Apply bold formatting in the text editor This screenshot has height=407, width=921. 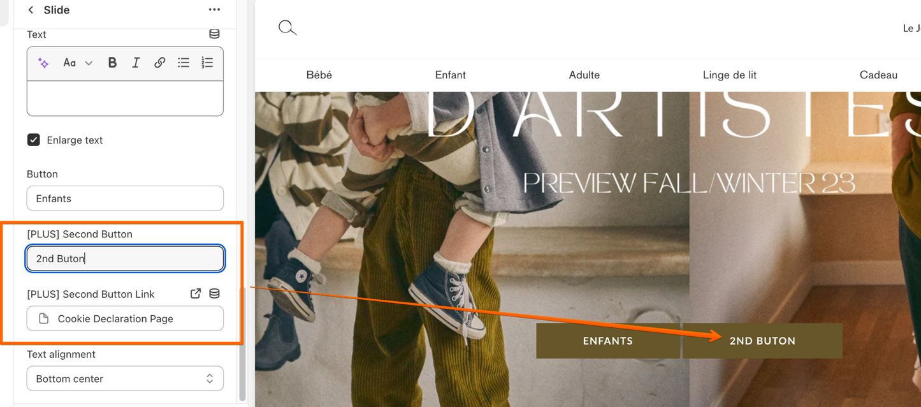(112, 63)
